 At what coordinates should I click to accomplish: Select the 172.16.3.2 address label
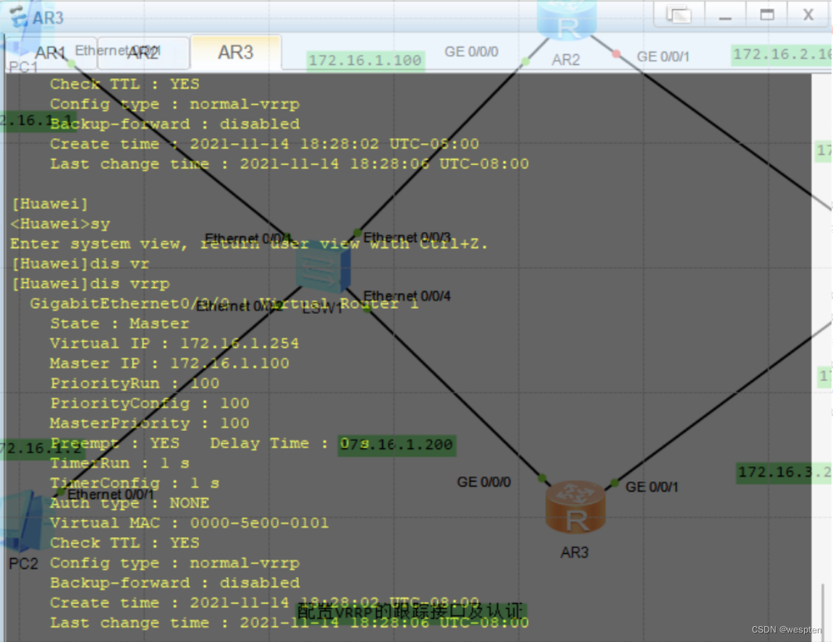point(784,473)
